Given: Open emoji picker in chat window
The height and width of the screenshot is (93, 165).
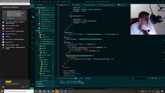Looking at the screenshot, I should coord(3,87).
